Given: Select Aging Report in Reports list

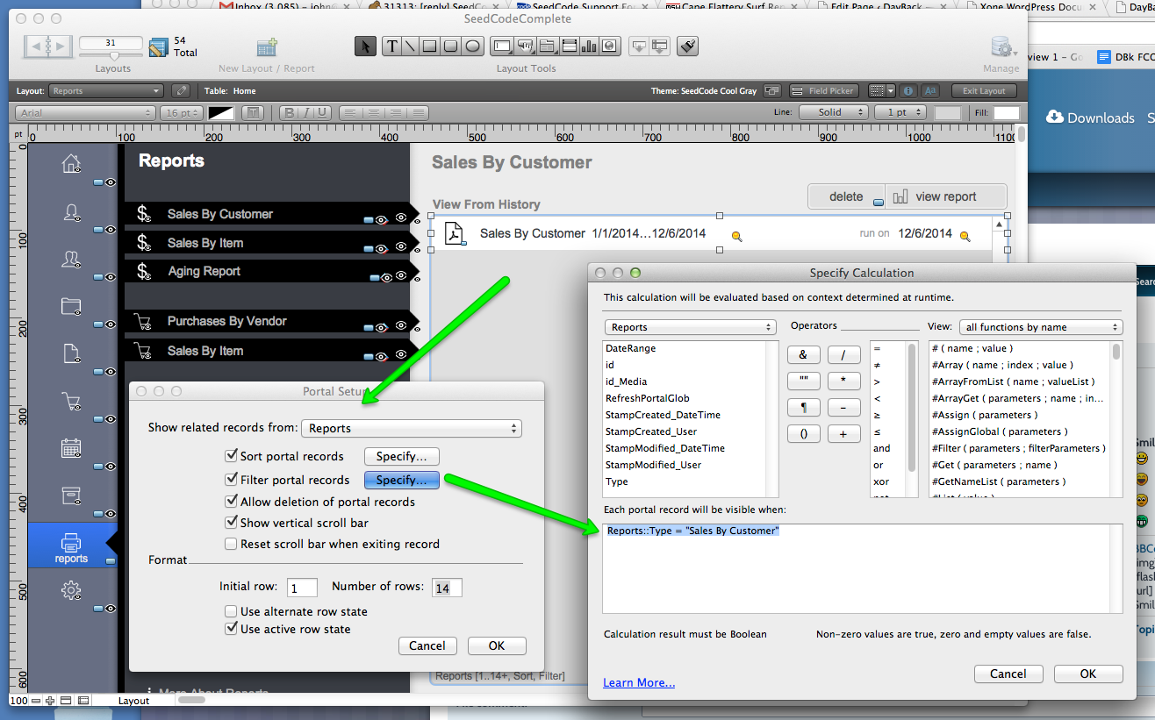Looking at the screenshot, I should (204, 272).
